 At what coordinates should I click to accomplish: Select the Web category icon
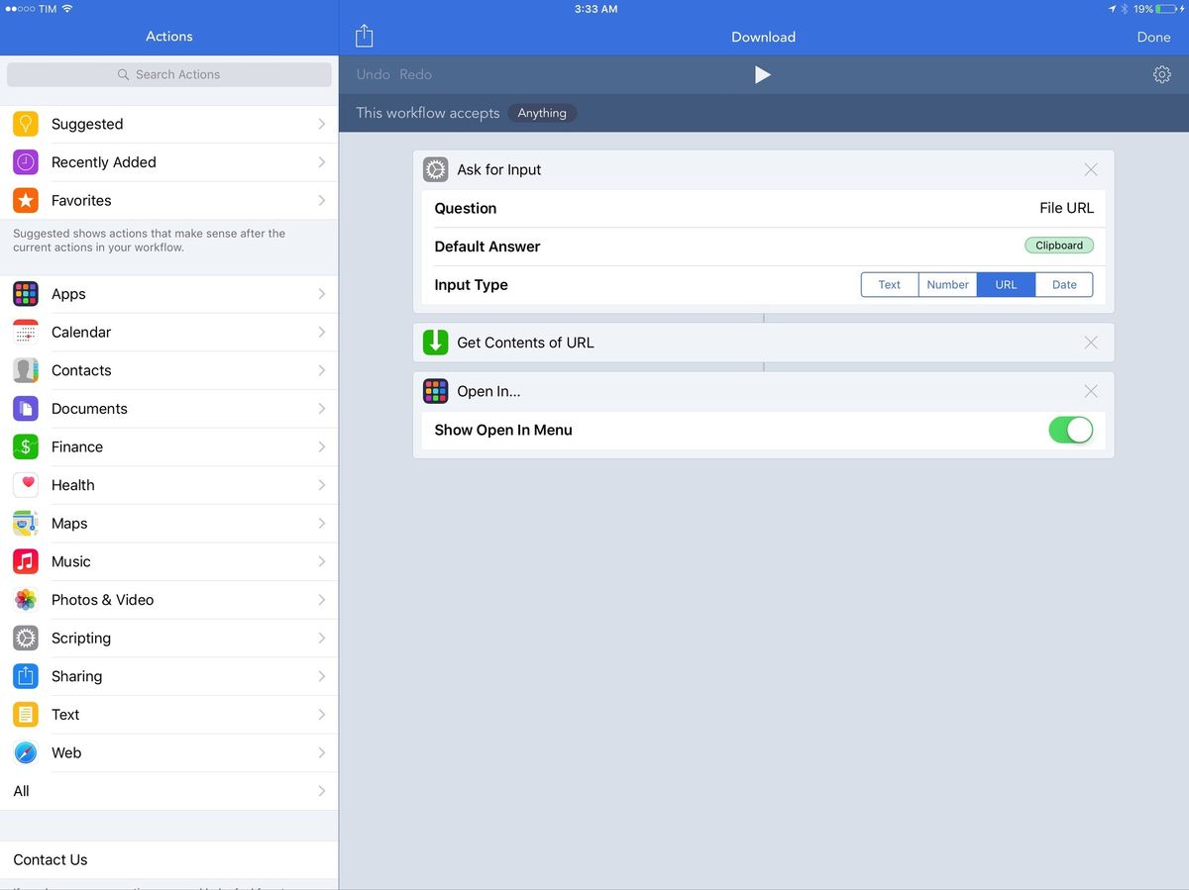(x=25, y=752)
